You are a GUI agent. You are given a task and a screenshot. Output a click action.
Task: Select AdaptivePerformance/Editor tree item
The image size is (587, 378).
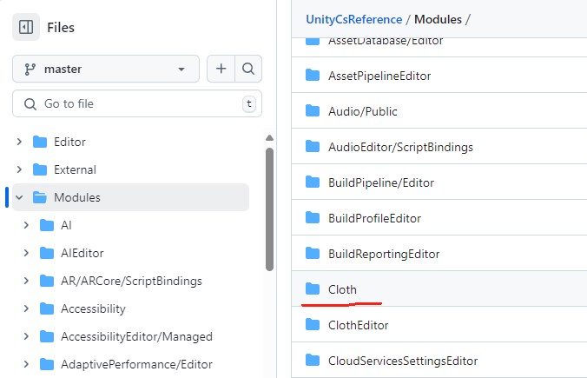click(136, 364)
